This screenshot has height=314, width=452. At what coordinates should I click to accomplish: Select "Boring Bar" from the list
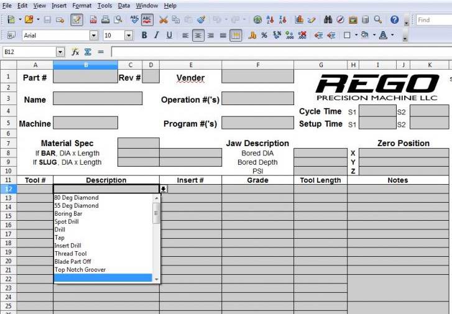(68, 214)
